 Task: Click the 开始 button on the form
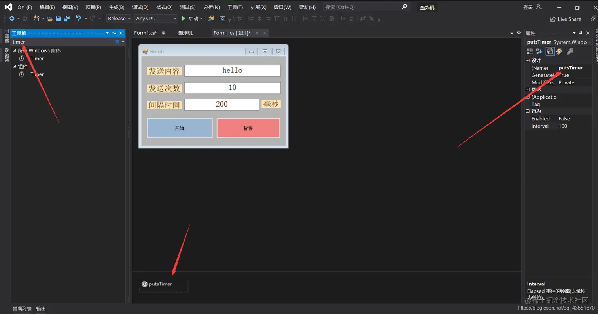(x=180, y=128)
